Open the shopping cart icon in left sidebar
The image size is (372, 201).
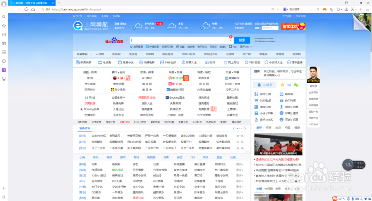coord(4,79)
